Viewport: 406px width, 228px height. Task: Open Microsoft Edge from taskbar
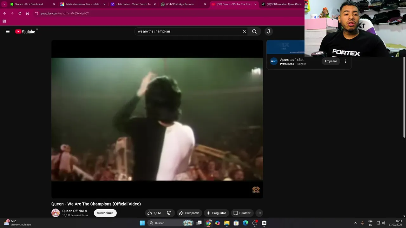click(x=246, y=223)
